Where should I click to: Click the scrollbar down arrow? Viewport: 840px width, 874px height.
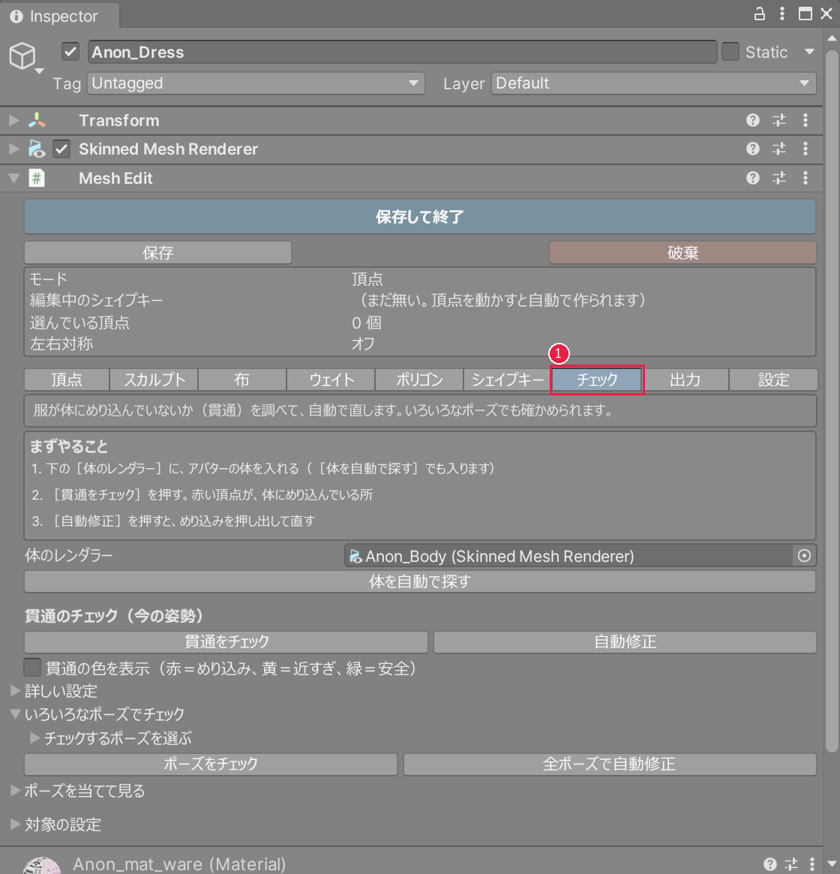(x=832, y=863)
